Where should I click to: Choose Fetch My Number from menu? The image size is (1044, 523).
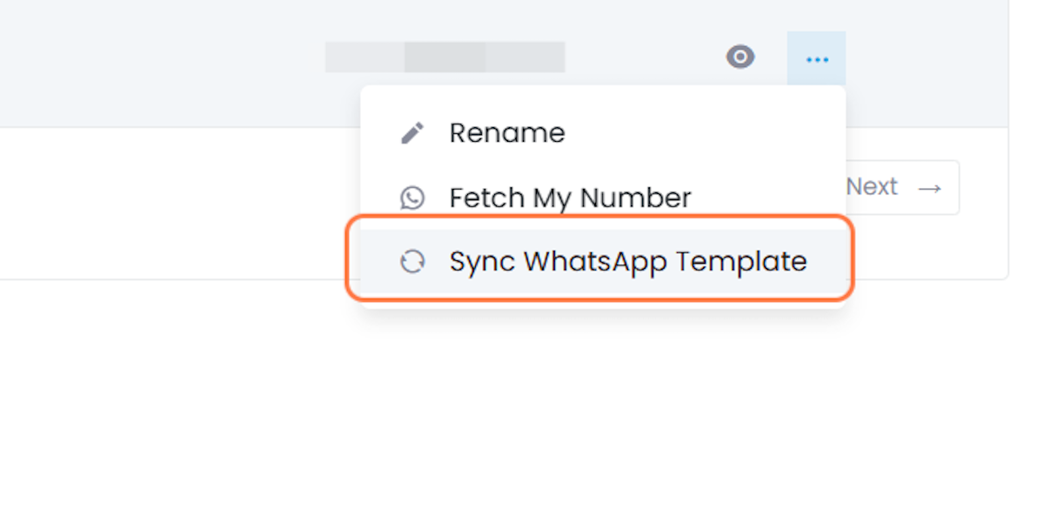pos(603,198)
